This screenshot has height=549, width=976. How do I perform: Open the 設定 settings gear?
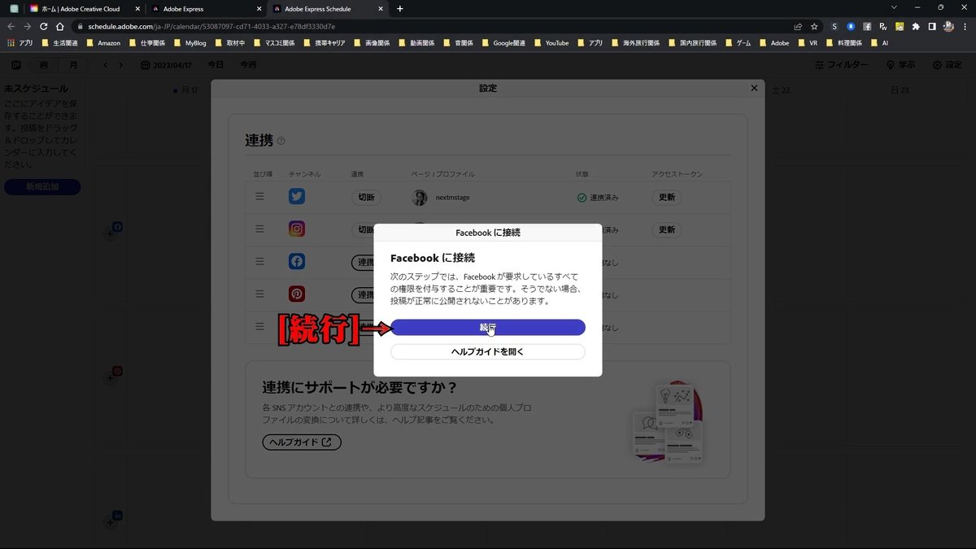[x=947, y=65]
